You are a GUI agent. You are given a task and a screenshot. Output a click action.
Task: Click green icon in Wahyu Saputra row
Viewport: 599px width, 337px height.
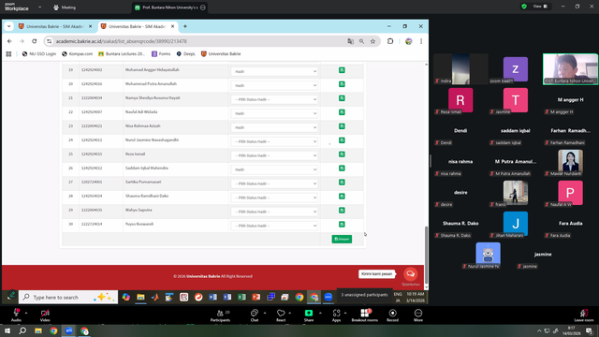pyautogui.click(x=342, y=211)
